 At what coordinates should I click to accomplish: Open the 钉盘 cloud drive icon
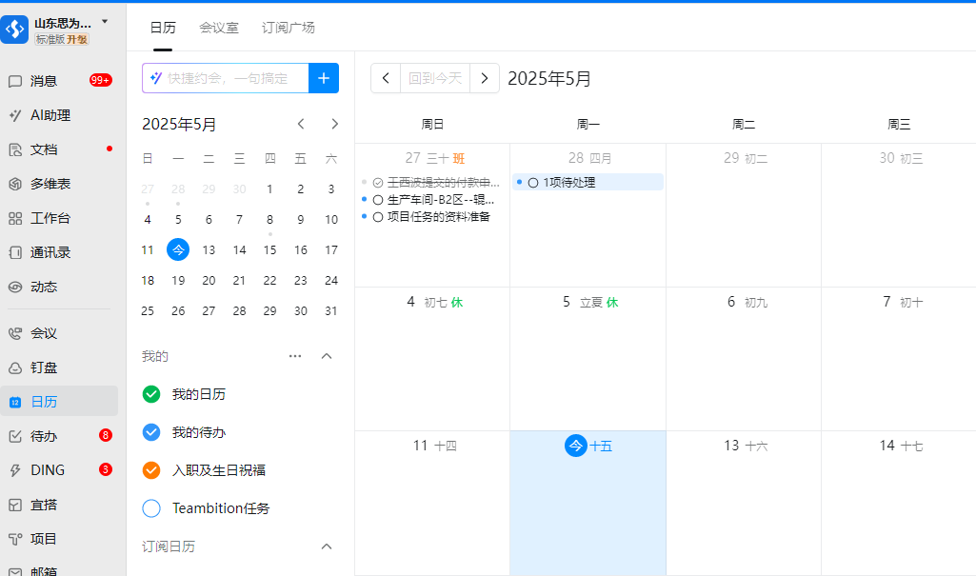click(x=15, y=367)
